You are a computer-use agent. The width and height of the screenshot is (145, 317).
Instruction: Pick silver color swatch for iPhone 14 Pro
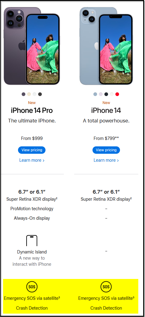[x=34, y=94]
